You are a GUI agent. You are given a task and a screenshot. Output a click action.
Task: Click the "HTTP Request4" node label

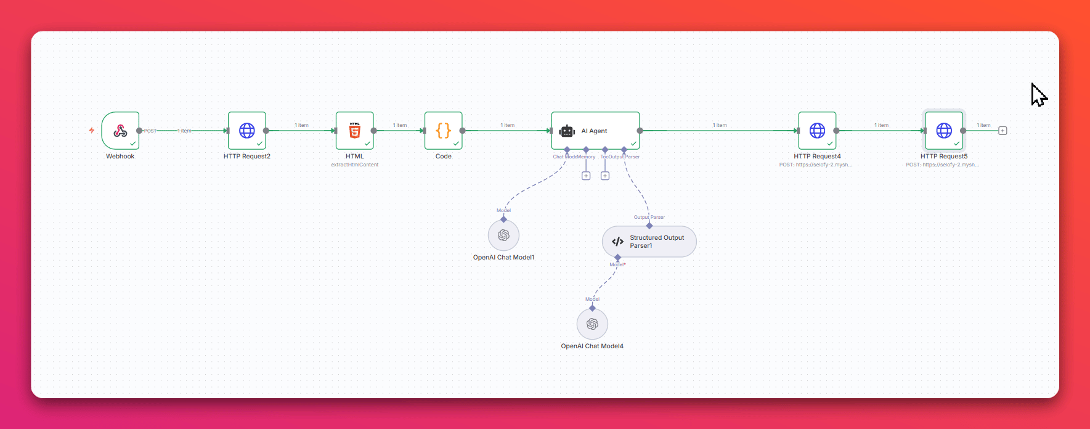click(817, 157)
